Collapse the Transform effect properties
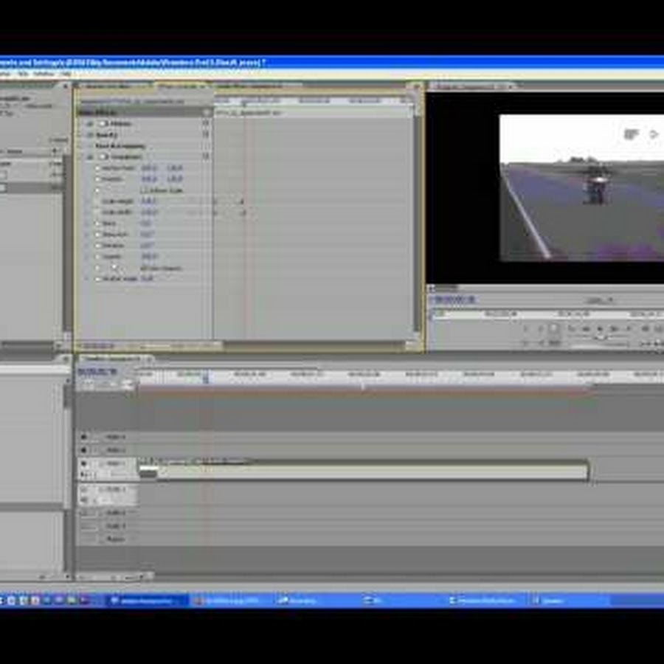The image size is (664, 664). [x=91, y=156]
